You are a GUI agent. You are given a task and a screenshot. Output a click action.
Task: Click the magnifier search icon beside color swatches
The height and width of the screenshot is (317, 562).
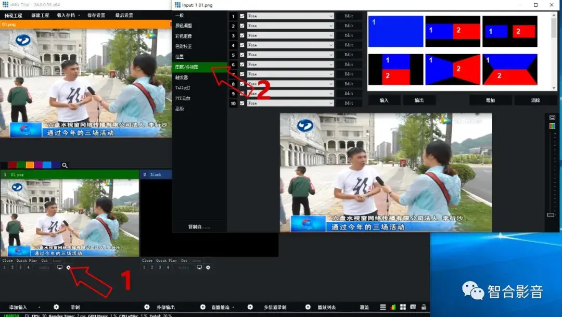tap(65, 165)
